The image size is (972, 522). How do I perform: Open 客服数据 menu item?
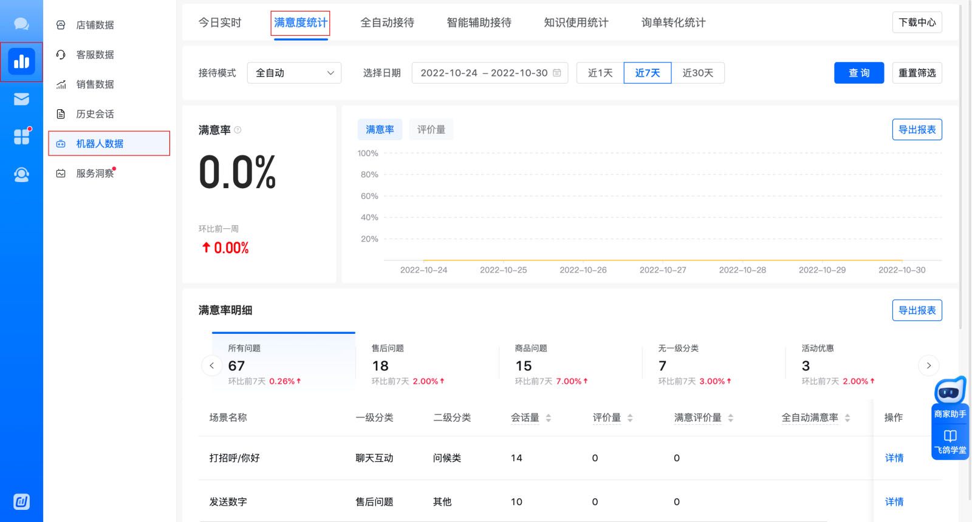click(x=109, y=55)
